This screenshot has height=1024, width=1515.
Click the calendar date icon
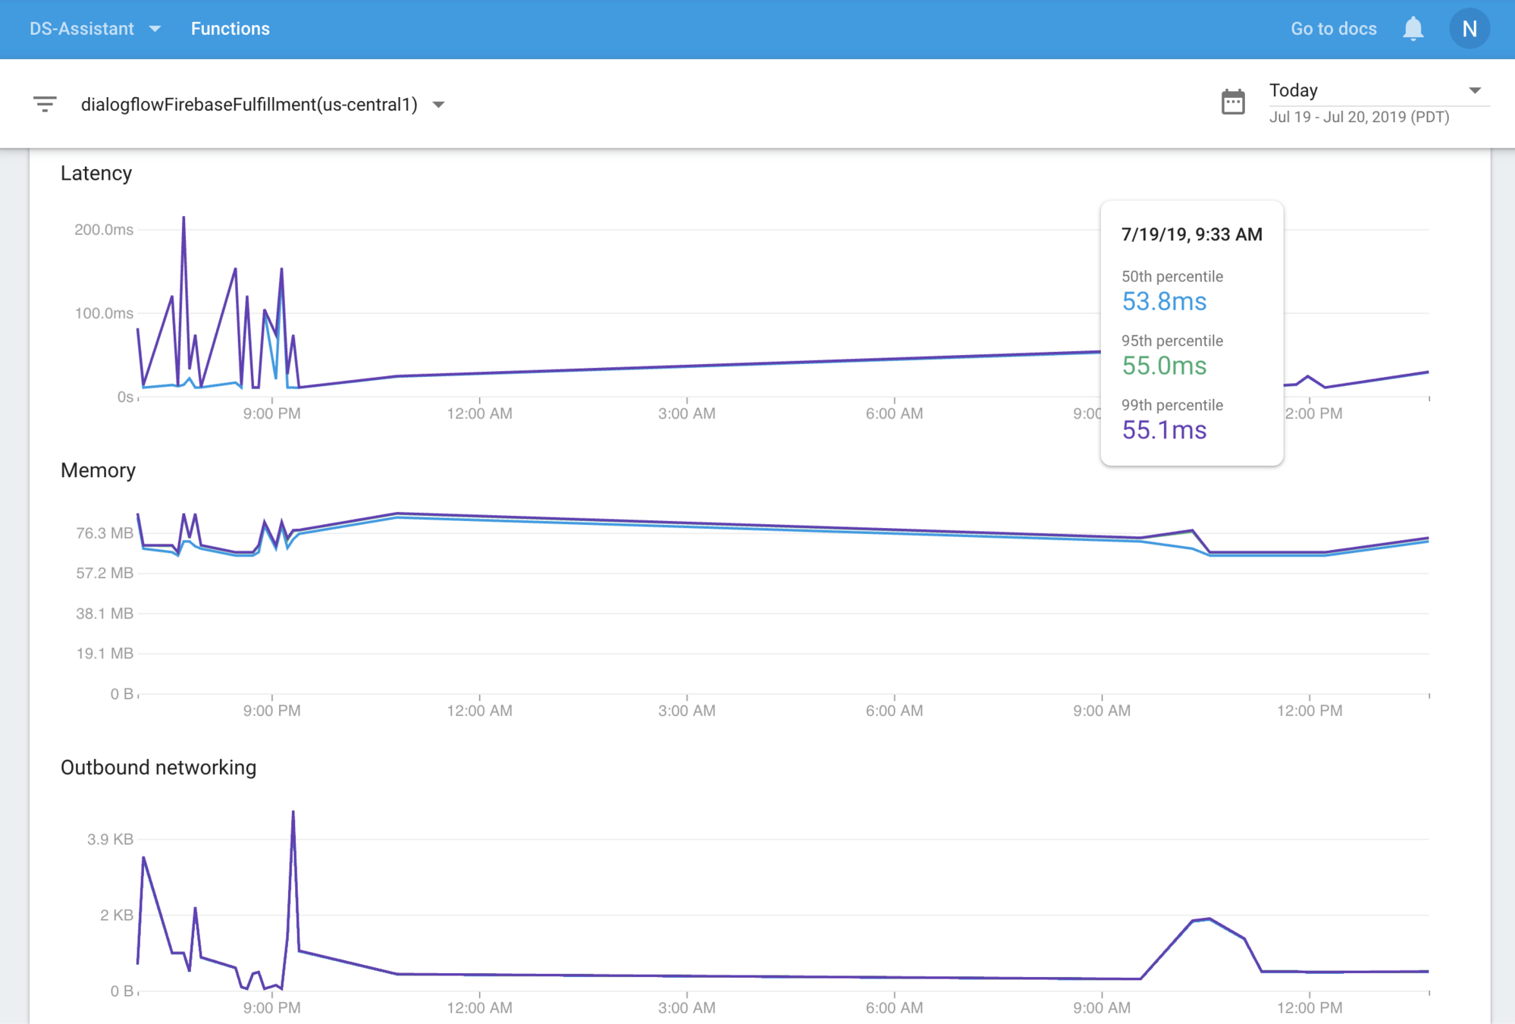click(1233, 102)
